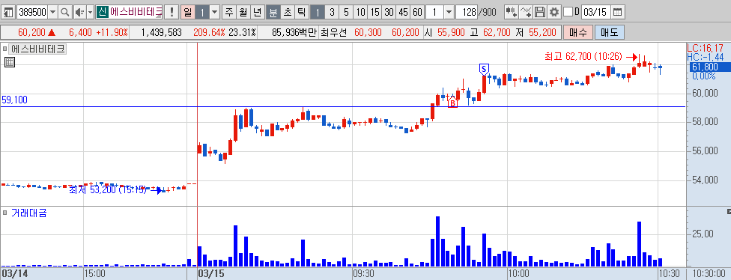Click the low price 55,200

click(x=542, y=33)
